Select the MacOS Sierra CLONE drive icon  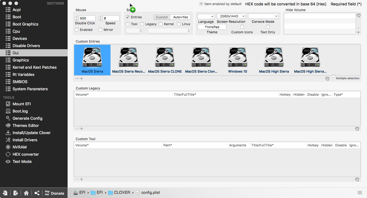coord(165,57)
